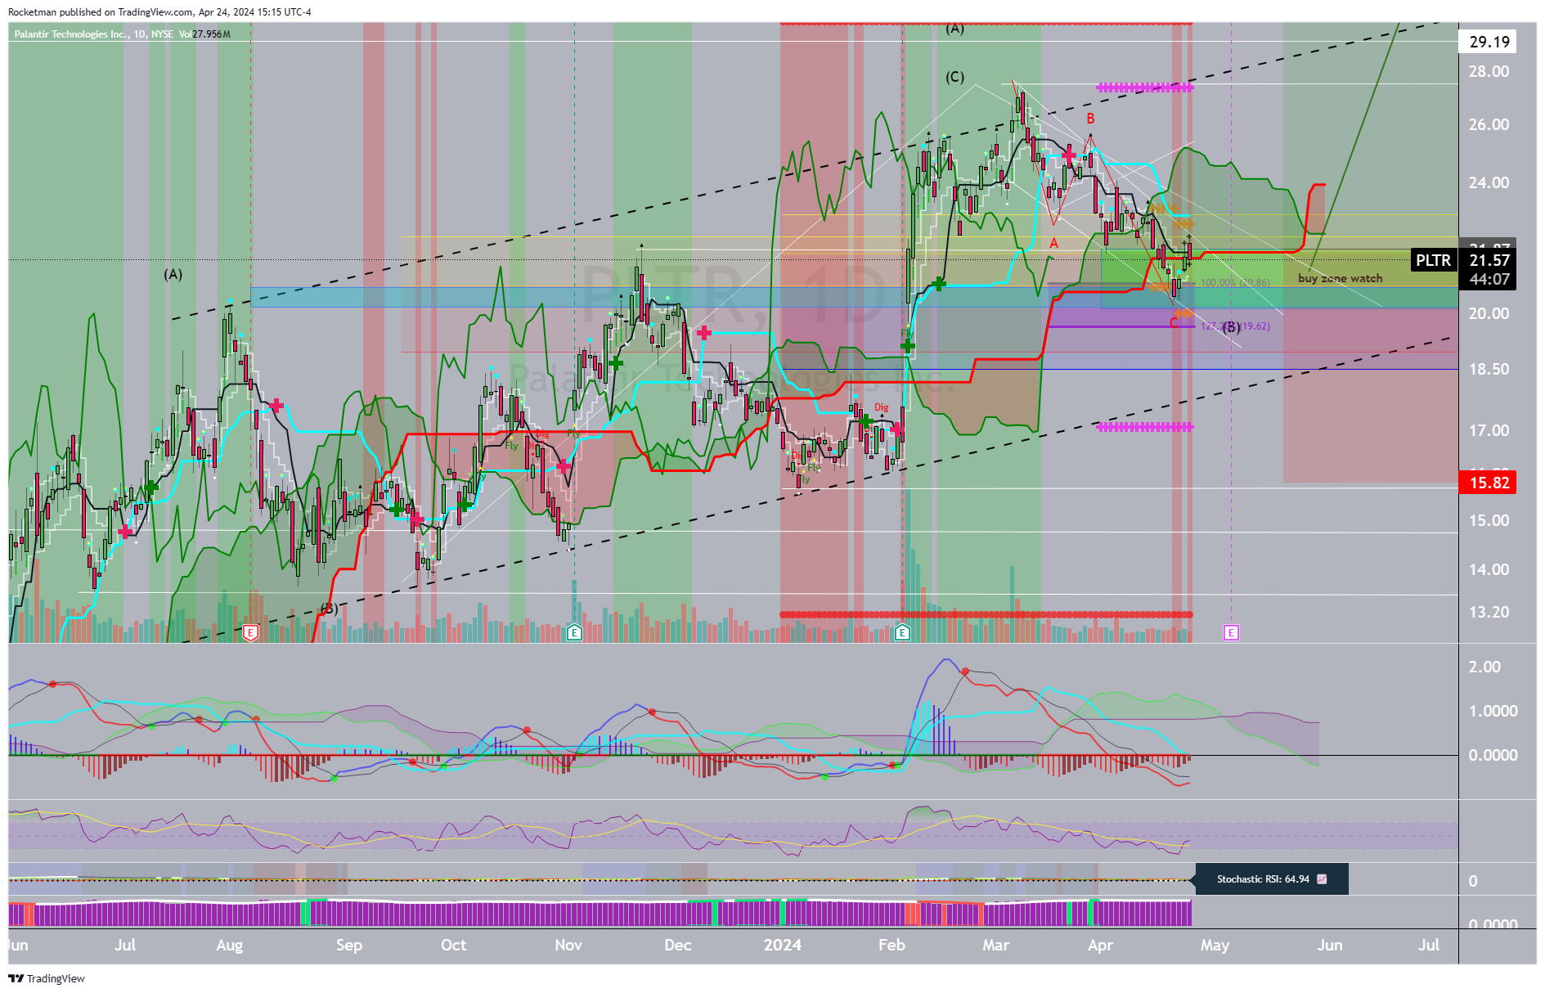Click the red 'Dig' label near late January
Image resolution: width=1545 pixels, height=993 pixels.
coord(881,407)
